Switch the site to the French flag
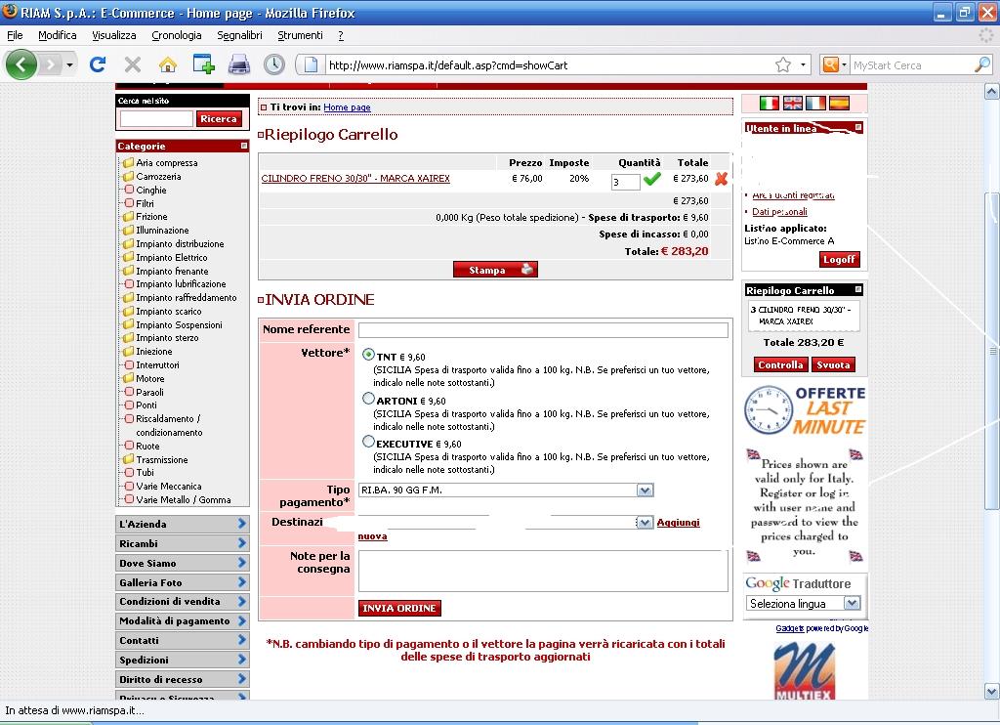 tap(815, 103)
